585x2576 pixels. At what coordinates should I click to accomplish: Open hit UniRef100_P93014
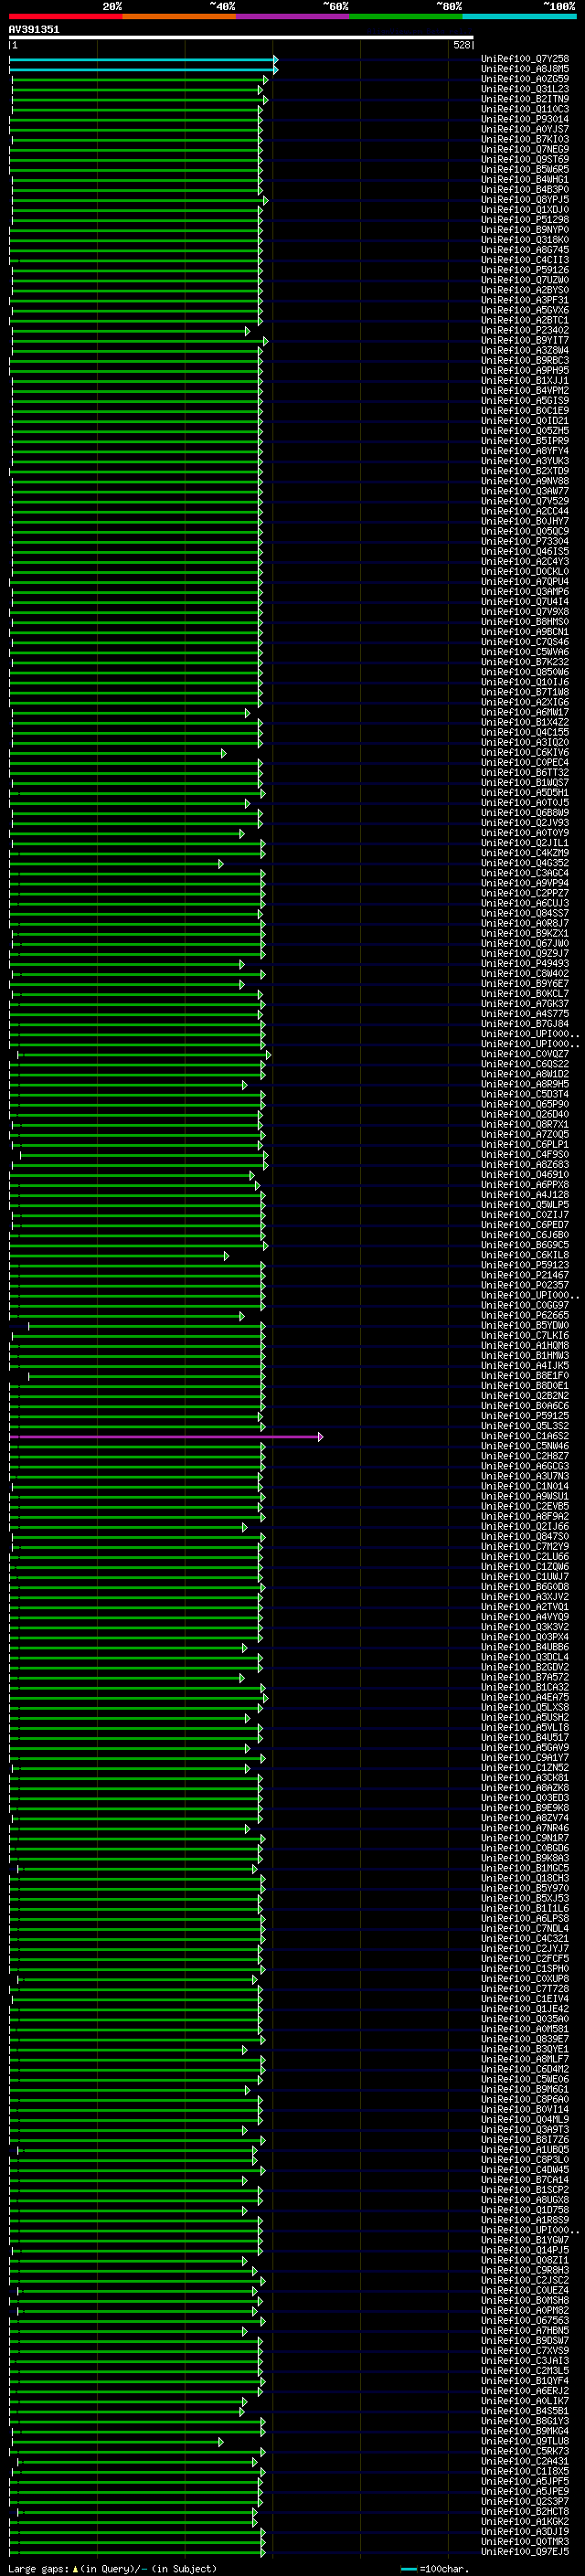click(x=524, y=119)
